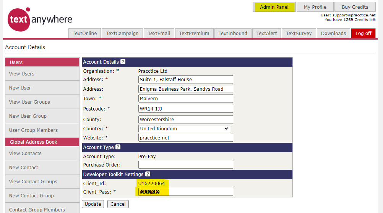
Task: Click the Website field pracctice.net
Action: coord(186,138)
